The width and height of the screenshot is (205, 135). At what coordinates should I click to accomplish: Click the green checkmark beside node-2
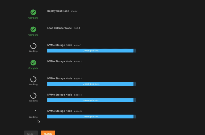point(33,63)
